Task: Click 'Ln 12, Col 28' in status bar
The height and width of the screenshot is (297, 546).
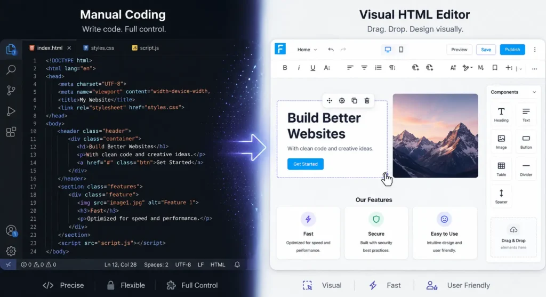Action: [121, 264]
